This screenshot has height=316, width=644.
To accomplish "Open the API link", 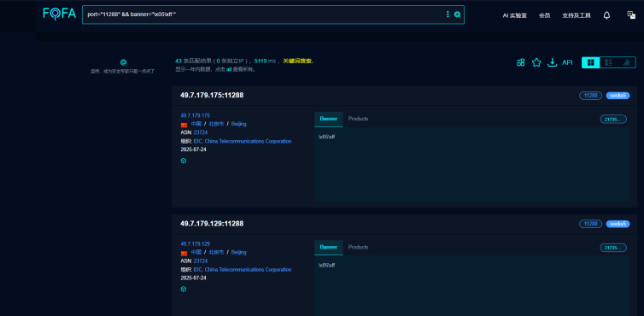I will point(567,62).
